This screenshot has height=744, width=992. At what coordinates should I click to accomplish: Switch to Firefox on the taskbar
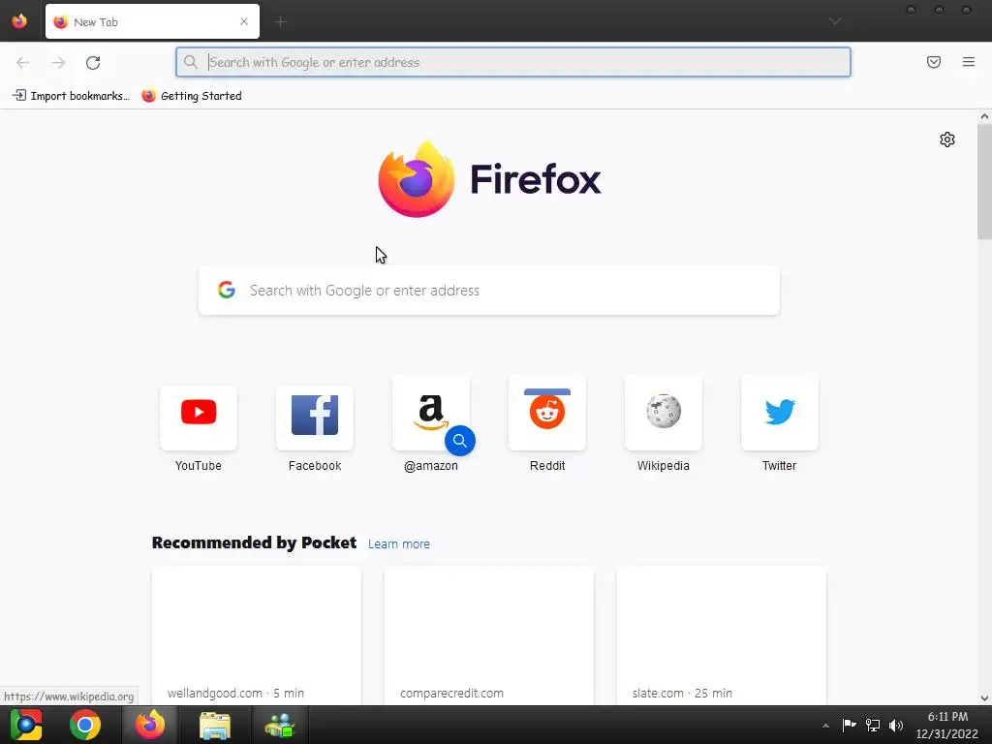[x=150, y=725]
